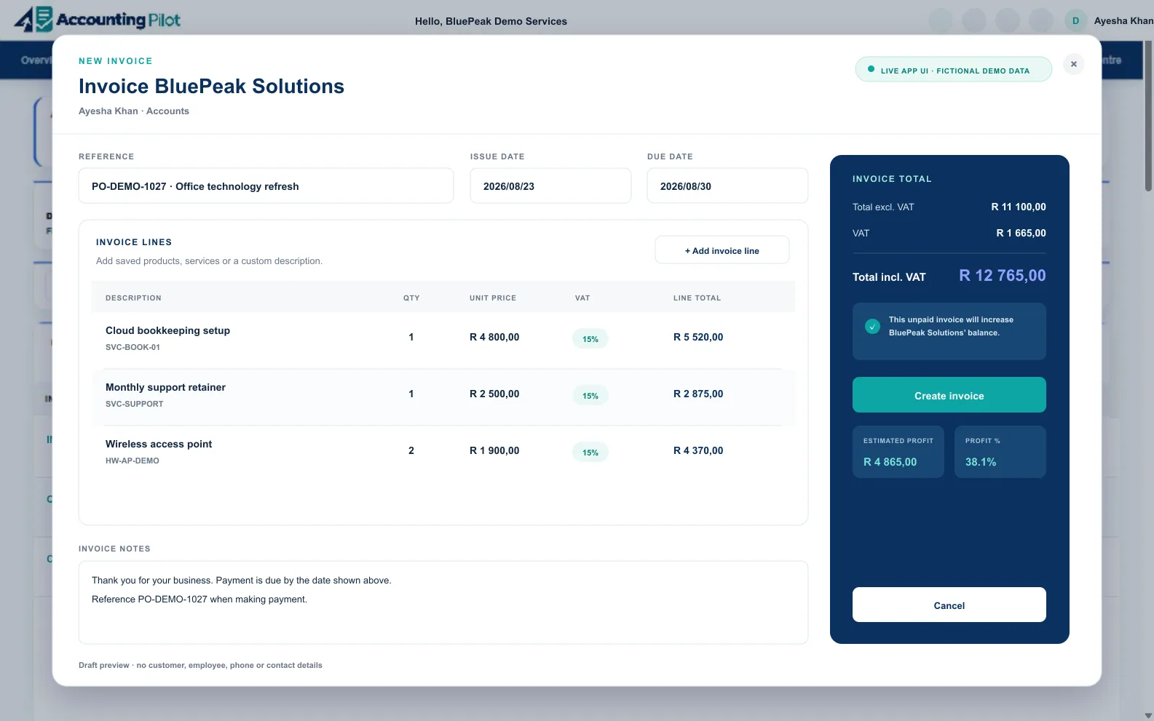Click the Description column header

(133, 298)
